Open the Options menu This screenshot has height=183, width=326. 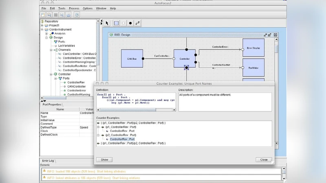pos(87,8)
